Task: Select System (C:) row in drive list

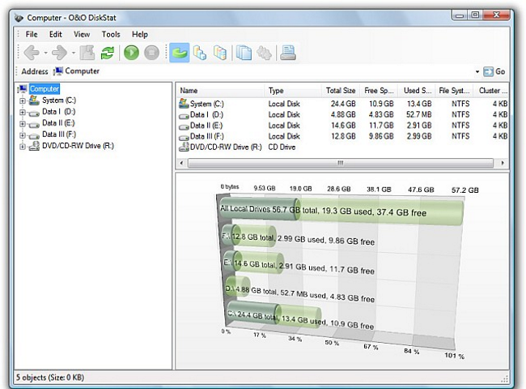Action: (x=343, y=104)
